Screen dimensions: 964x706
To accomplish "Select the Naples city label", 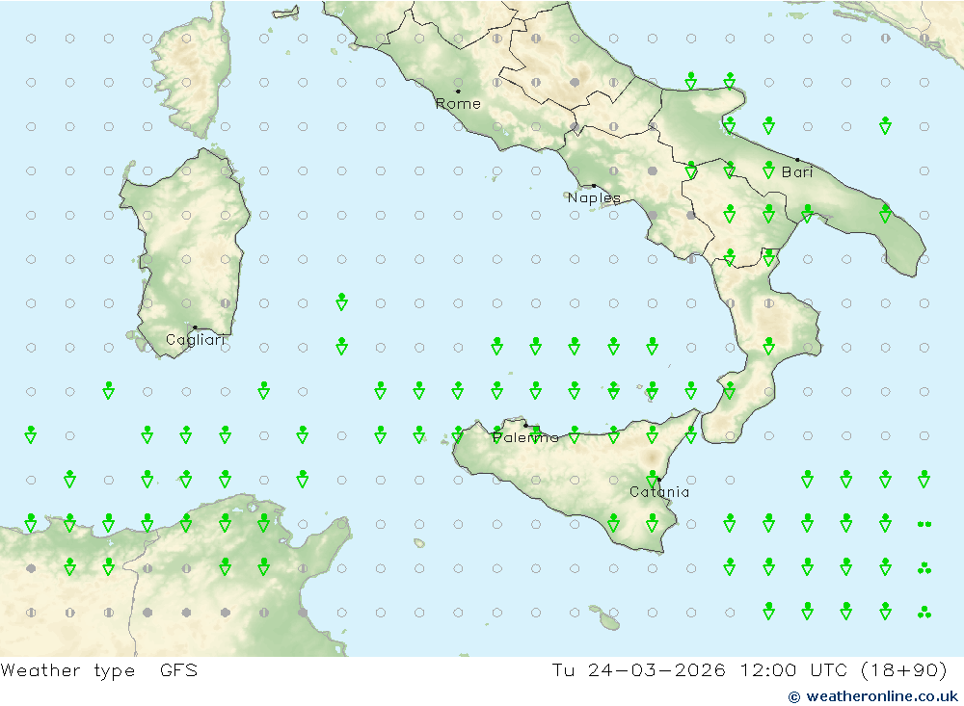I will [594, 197].
